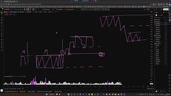Select BTCUSDT.P in the watchlist
The image size is (171, 96).
[161, 20]
